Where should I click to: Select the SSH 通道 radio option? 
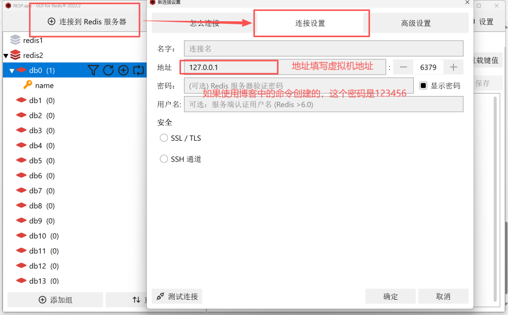[x=164, y=159]
